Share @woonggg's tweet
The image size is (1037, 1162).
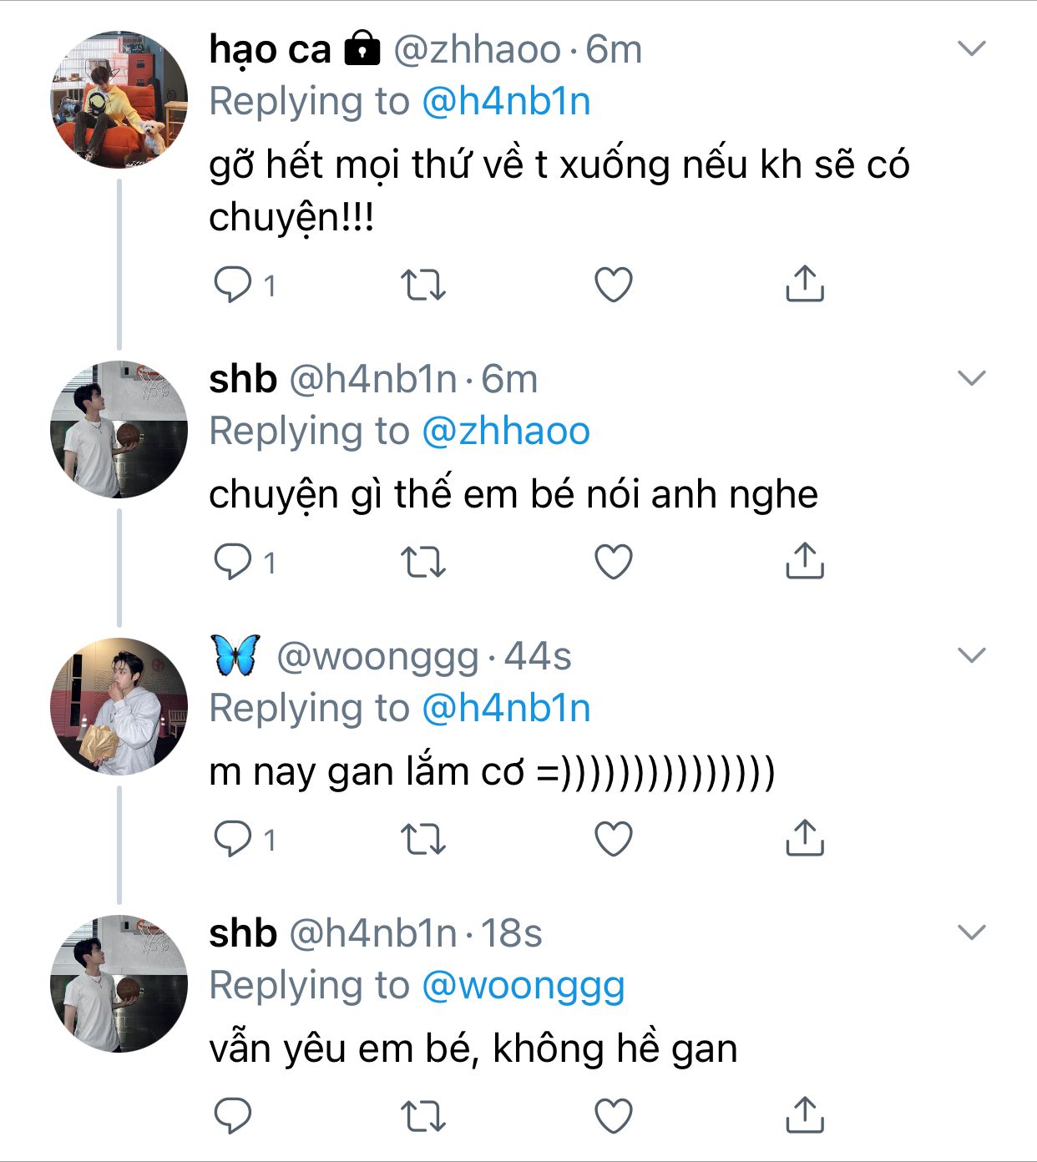804,838
